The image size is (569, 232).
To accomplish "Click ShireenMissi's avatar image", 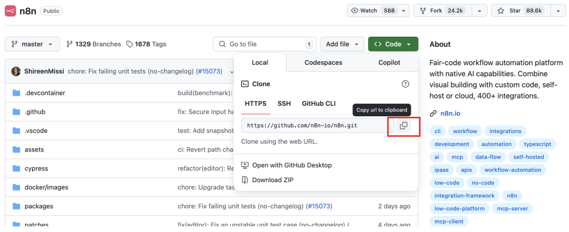I will coord(16,72).
